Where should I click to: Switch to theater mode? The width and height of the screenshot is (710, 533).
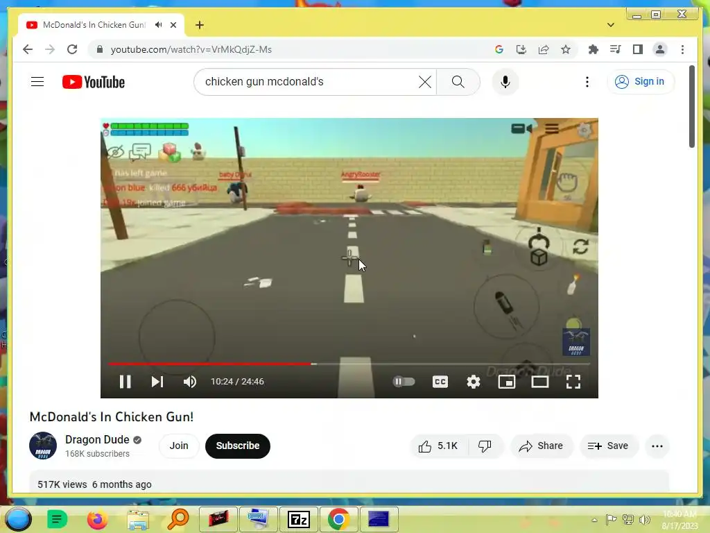pos(539,382)
